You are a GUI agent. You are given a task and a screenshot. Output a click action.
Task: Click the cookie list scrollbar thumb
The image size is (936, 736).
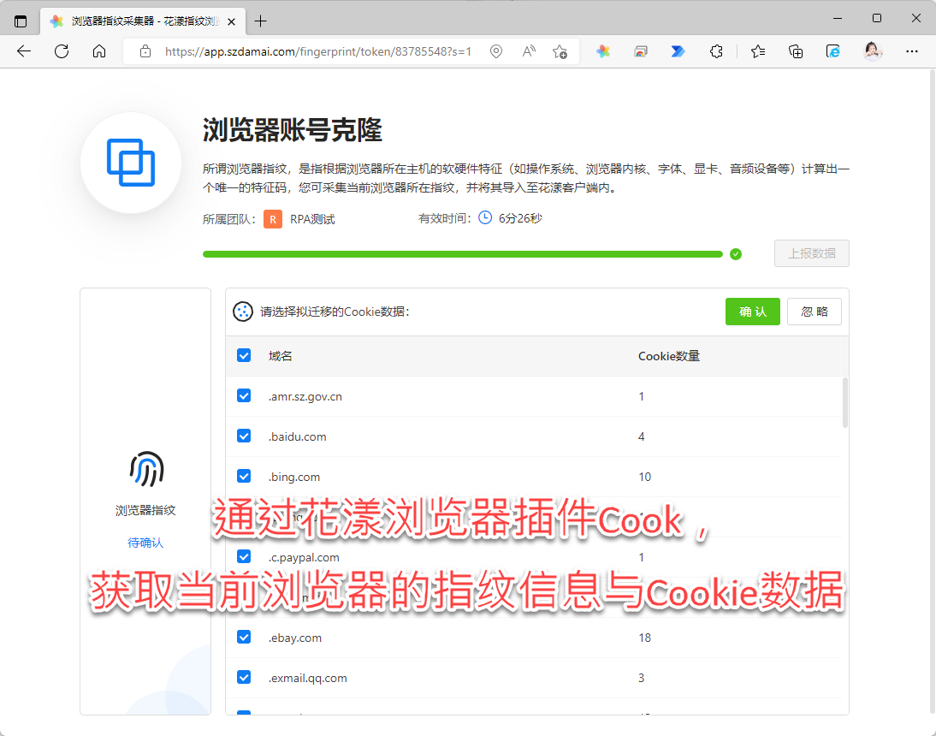[844, 402]
